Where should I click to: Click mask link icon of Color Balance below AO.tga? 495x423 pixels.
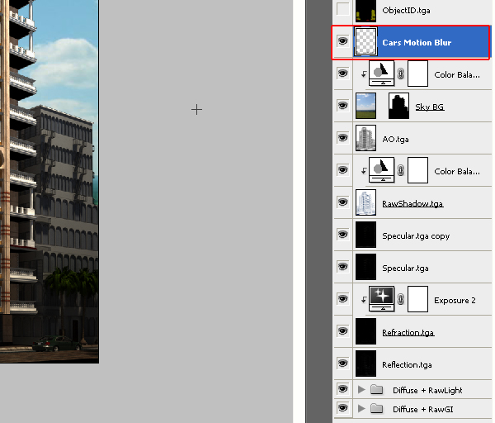[401, 171]
